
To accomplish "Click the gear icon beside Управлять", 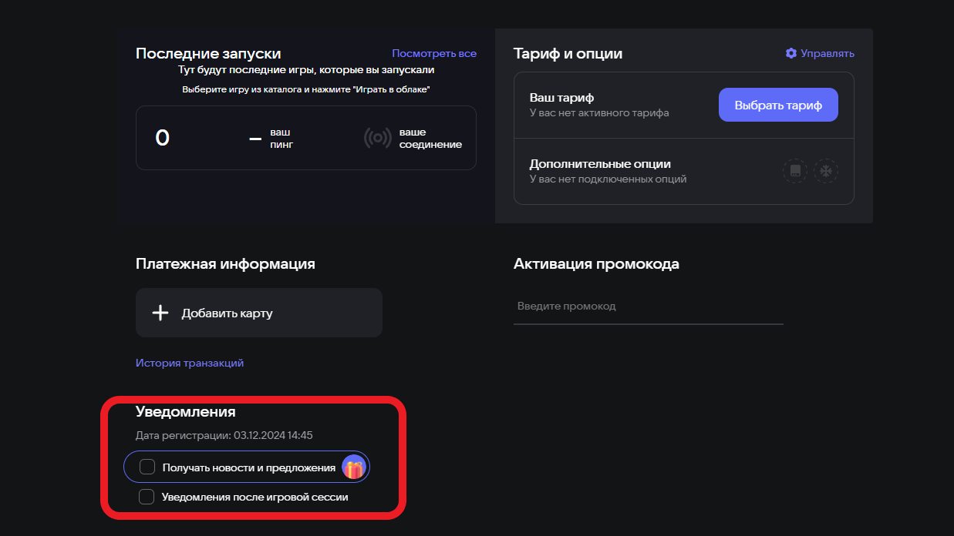I will click(791, 53).
